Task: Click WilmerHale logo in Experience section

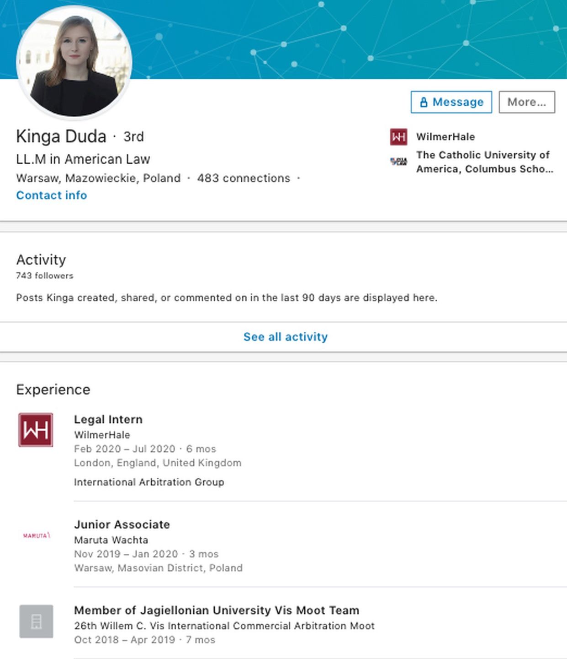Action: (x=36, y=430)
